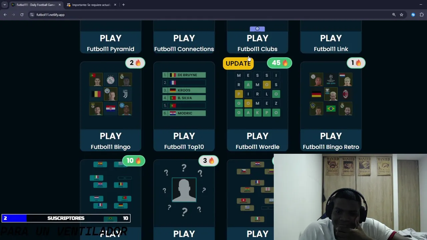Click the Croatia flag in Bingo grid
Screen dimensions: 427x240
(110, 108)
